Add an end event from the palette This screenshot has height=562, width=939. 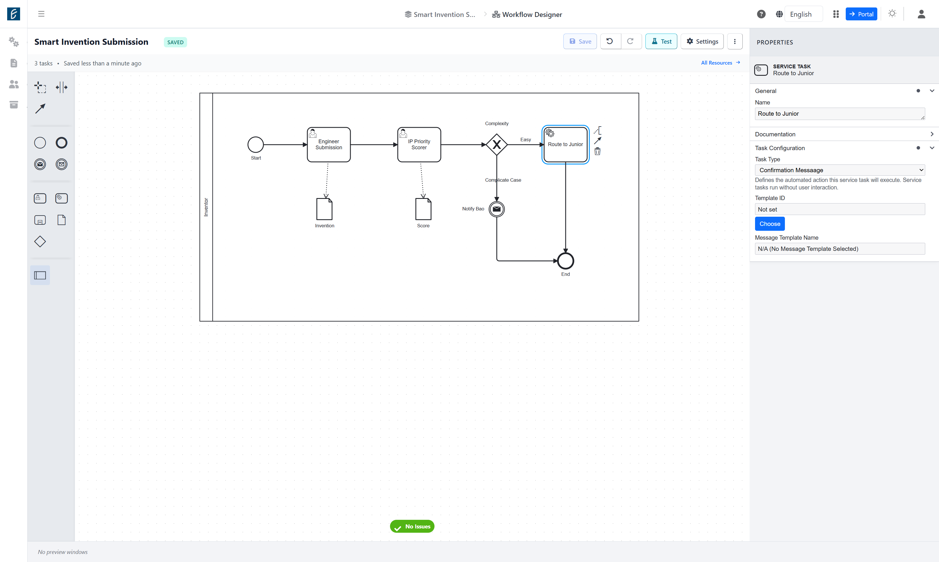pyautogui.click(x=61, y=143)
